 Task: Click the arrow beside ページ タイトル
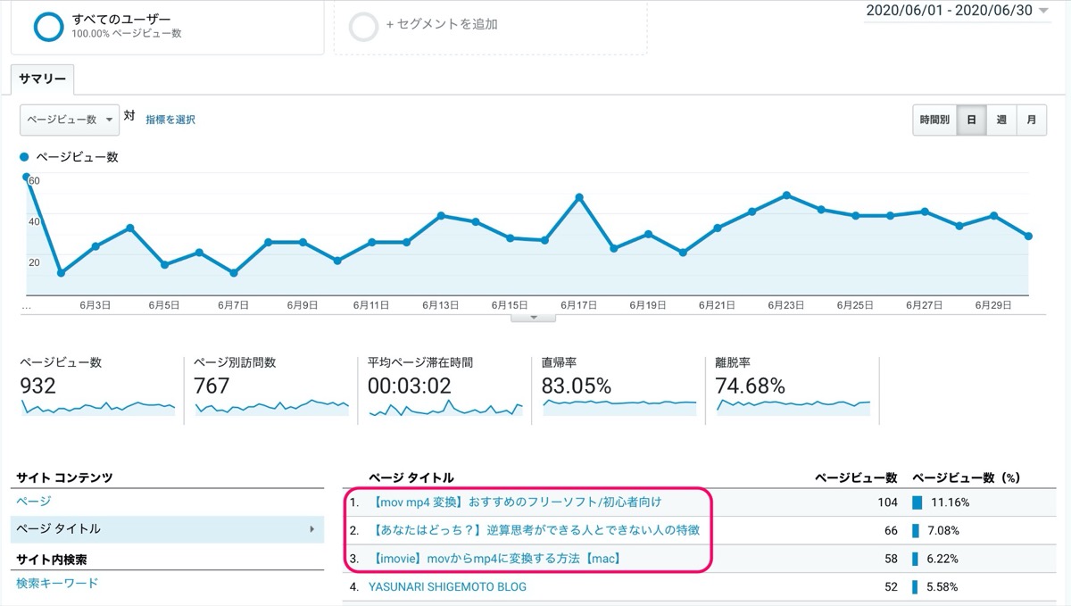[311, 529]
